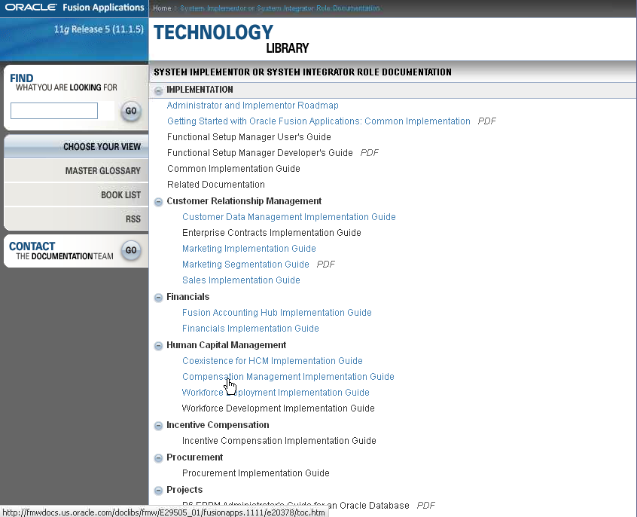The height and width of the screenshot is (517, 637).
Task: Open PDF of Getting Started Common Implementation
Action: (486, 121)
